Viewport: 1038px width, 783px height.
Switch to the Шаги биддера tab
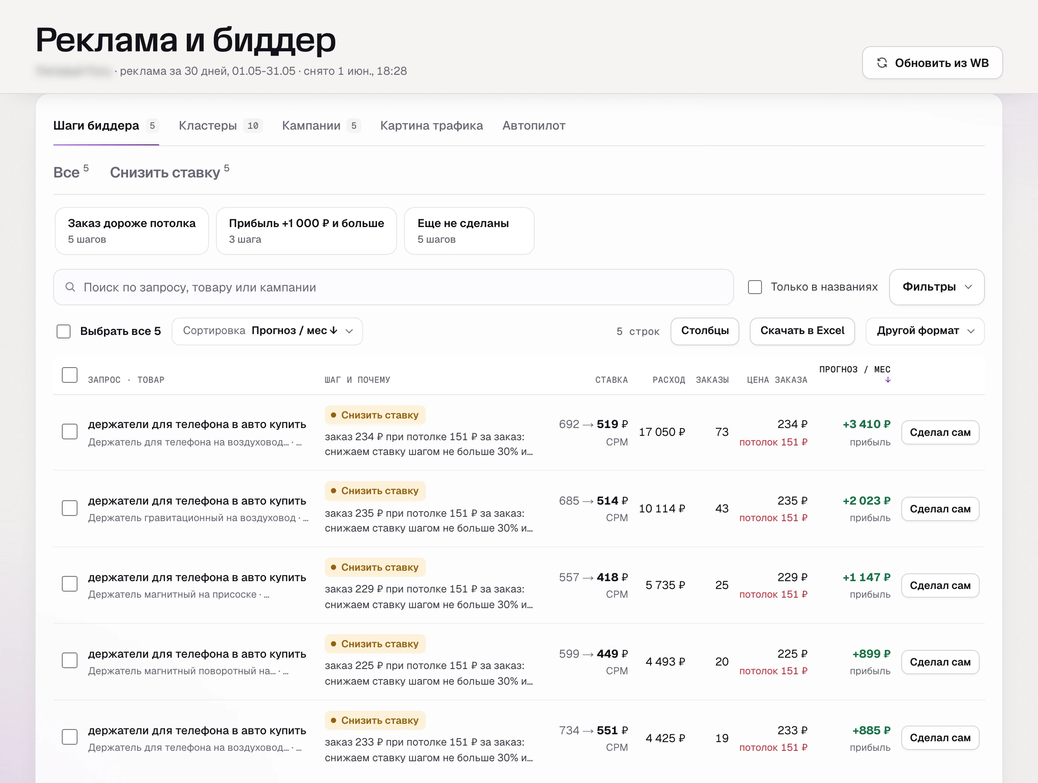(106, 126)
